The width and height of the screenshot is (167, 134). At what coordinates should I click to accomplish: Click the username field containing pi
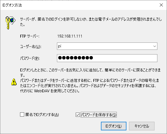[x=107, y=46]
